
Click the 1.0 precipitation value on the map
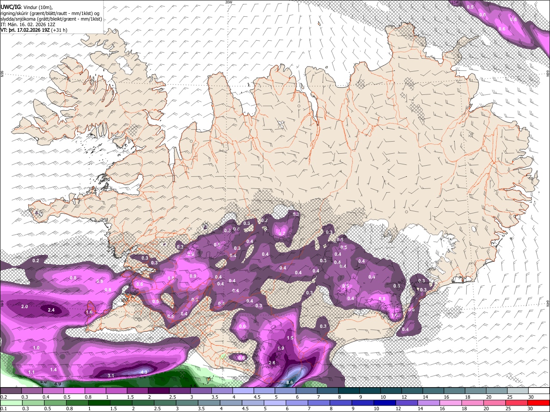tap(36, 348)
